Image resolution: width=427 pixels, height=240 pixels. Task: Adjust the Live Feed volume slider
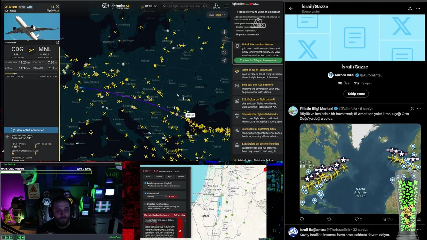(x=115, y=237)
